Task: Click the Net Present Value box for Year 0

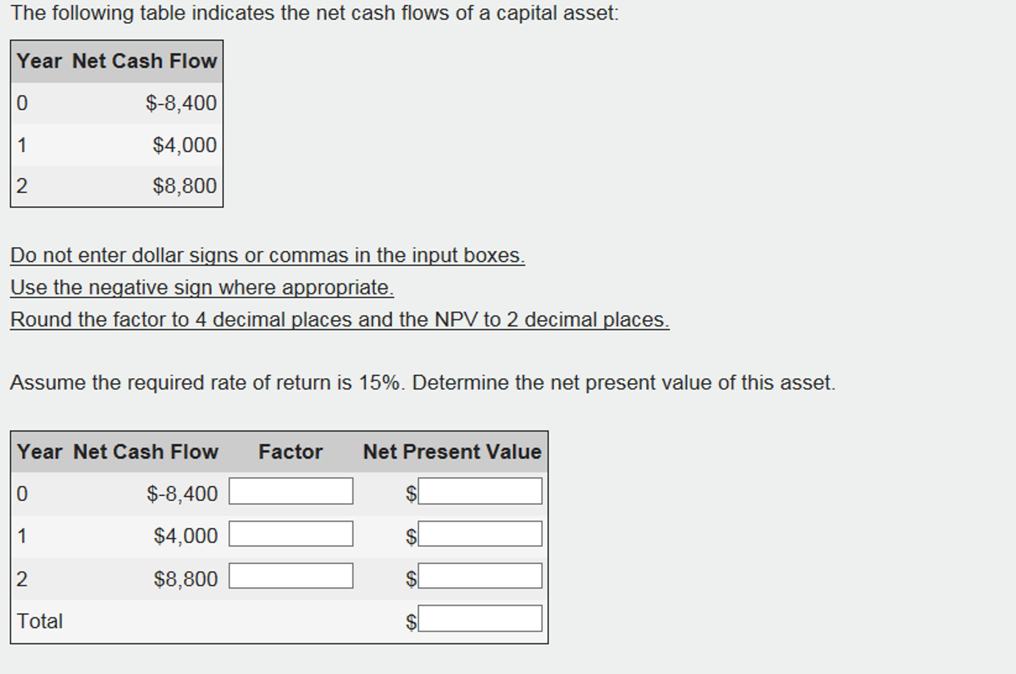Action: [x=480, y=491]
